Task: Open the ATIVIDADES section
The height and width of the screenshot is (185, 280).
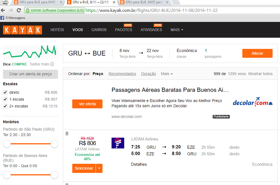Action: [x=151, y=30]
